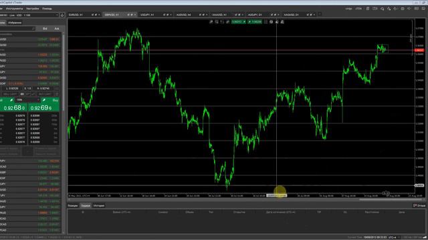
Task: Click the Дата истечения column header
Action: tap(281, 212)
